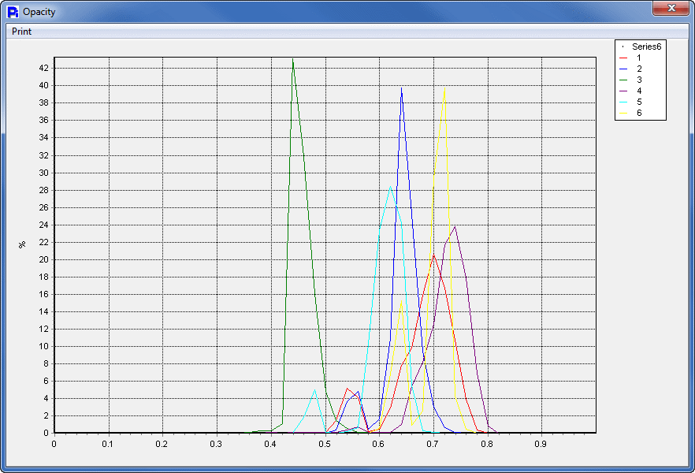Select legend entry 6 with yellow line
This screenshot has height=473, width=695.
point(630,113)
